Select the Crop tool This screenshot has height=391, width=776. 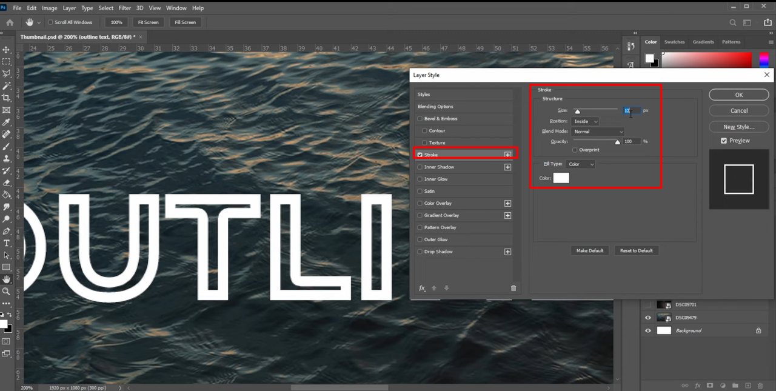point(7,98)
